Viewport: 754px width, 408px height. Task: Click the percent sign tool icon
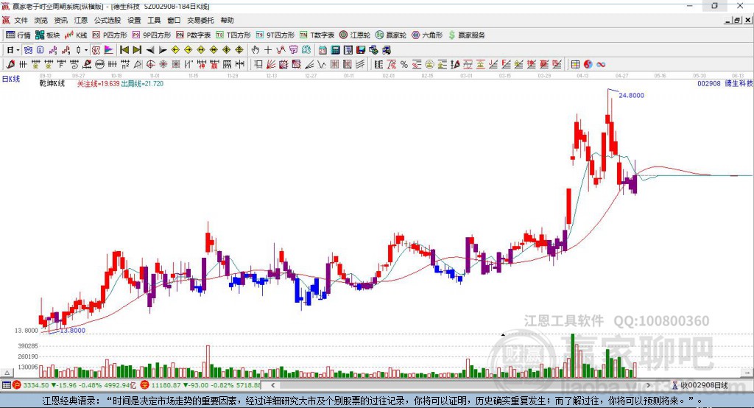[404, 64]
